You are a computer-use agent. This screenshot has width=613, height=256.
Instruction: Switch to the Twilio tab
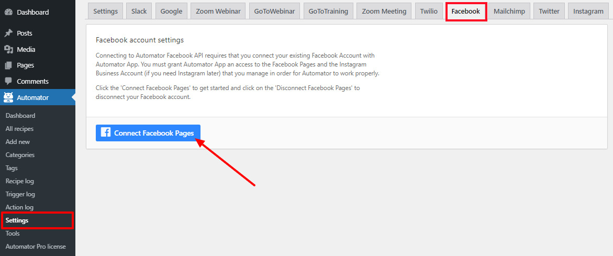coord(429,12)
